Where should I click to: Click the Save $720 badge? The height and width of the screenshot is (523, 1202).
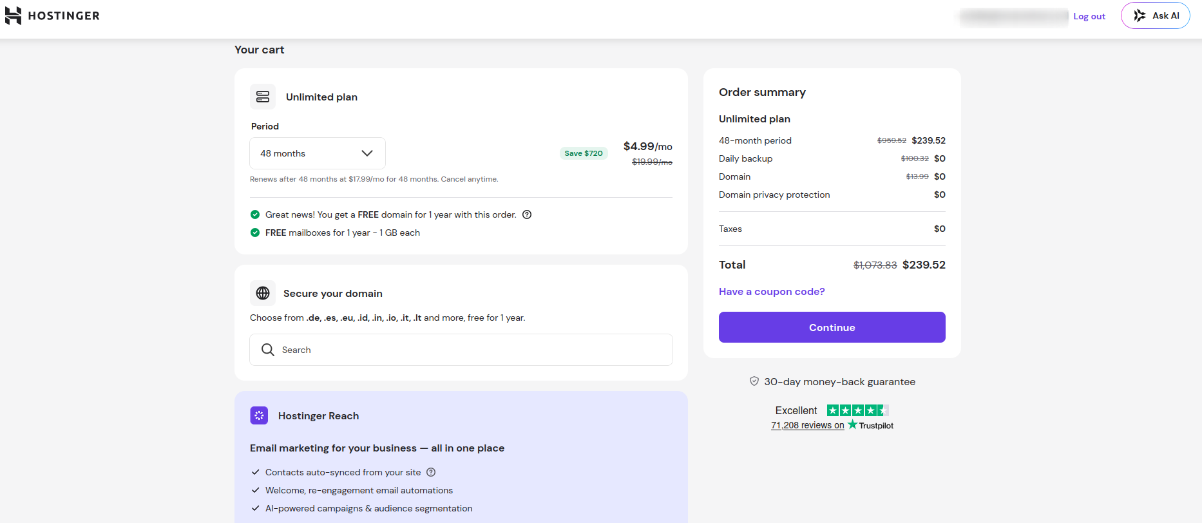click(584, 153)
